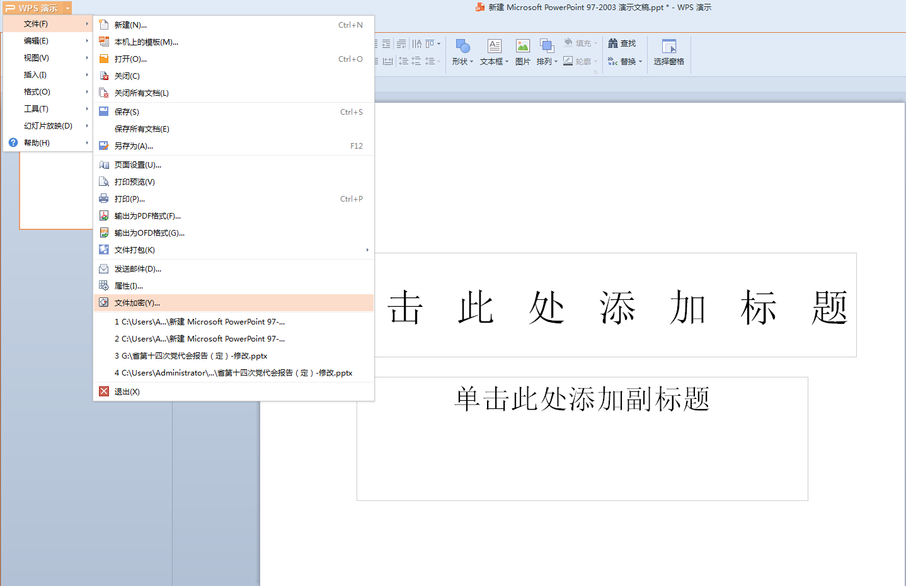Open the Text Box (文本框) dropdown arrow
The width and height of the screenshot is (906, 586).
tap(507, 62)
